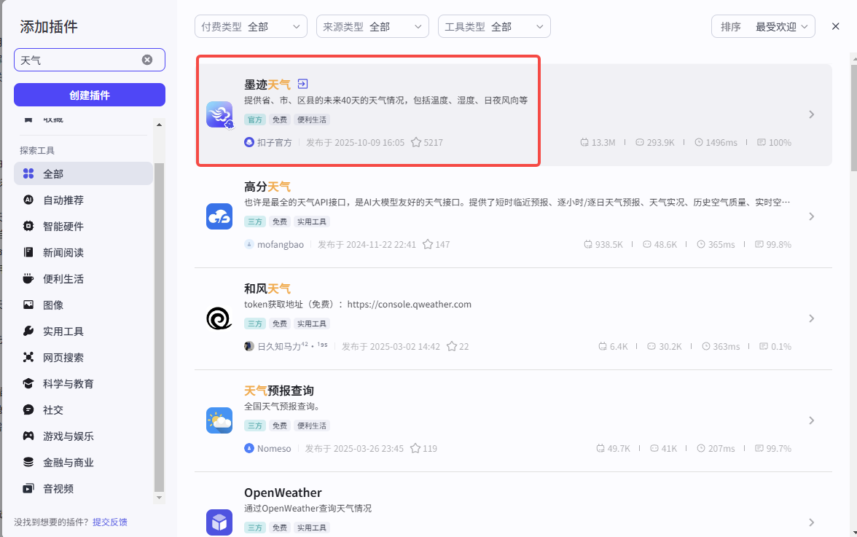Screen dimensions: 857x537
Task: Click inside the plugin search input field
Action: 80,60
